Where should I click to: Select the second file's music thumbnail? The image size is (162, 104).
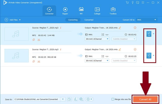click(16, 56)
